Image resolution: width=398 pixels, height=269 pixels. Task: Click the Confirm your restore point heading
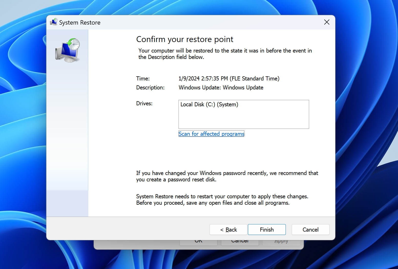coord(185,39)
